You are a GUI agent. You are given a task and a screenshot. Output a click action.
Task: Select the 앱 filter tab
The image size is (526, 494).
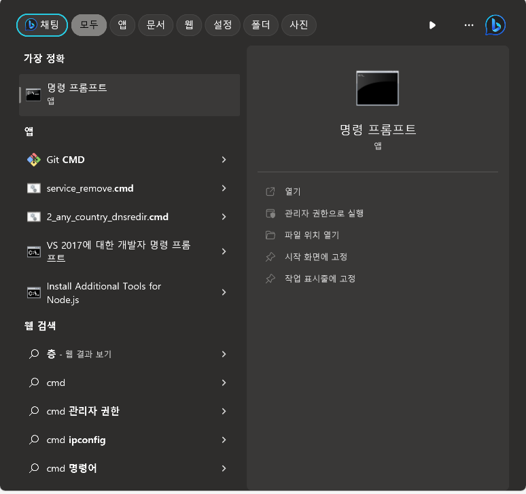(122, 25)
